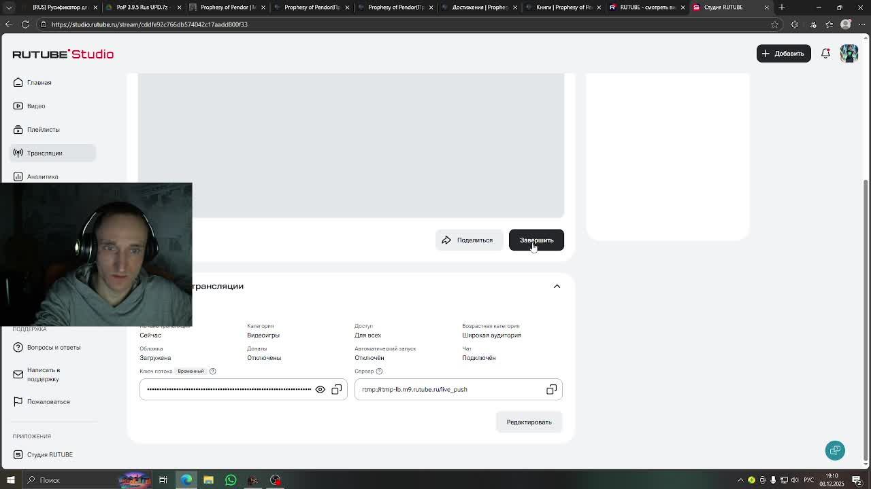Switch to the Достижения | Prophesy browser tab

(478, 7)
